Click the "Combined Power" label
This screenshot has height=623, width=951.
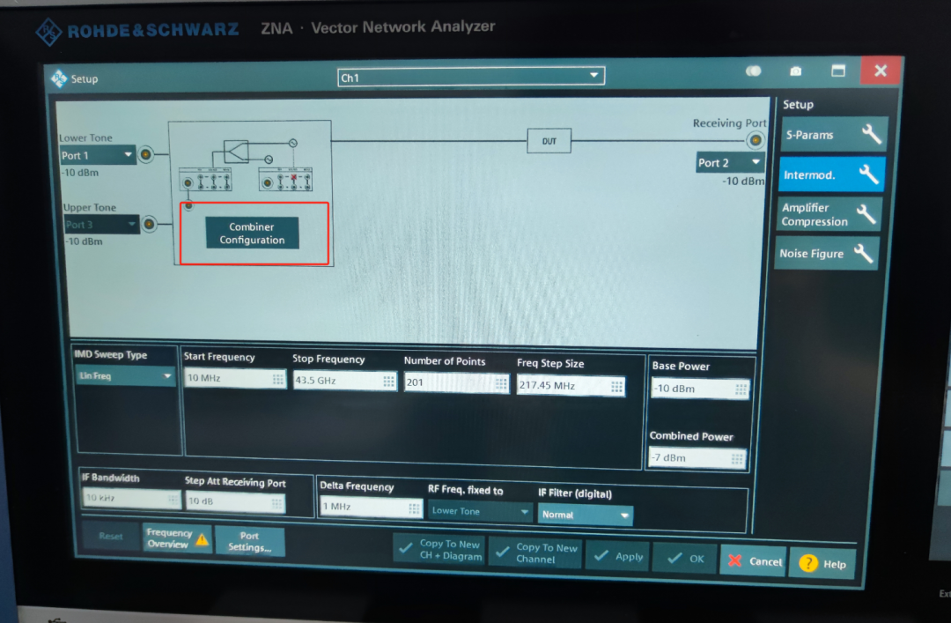click(x=691, y=436)
